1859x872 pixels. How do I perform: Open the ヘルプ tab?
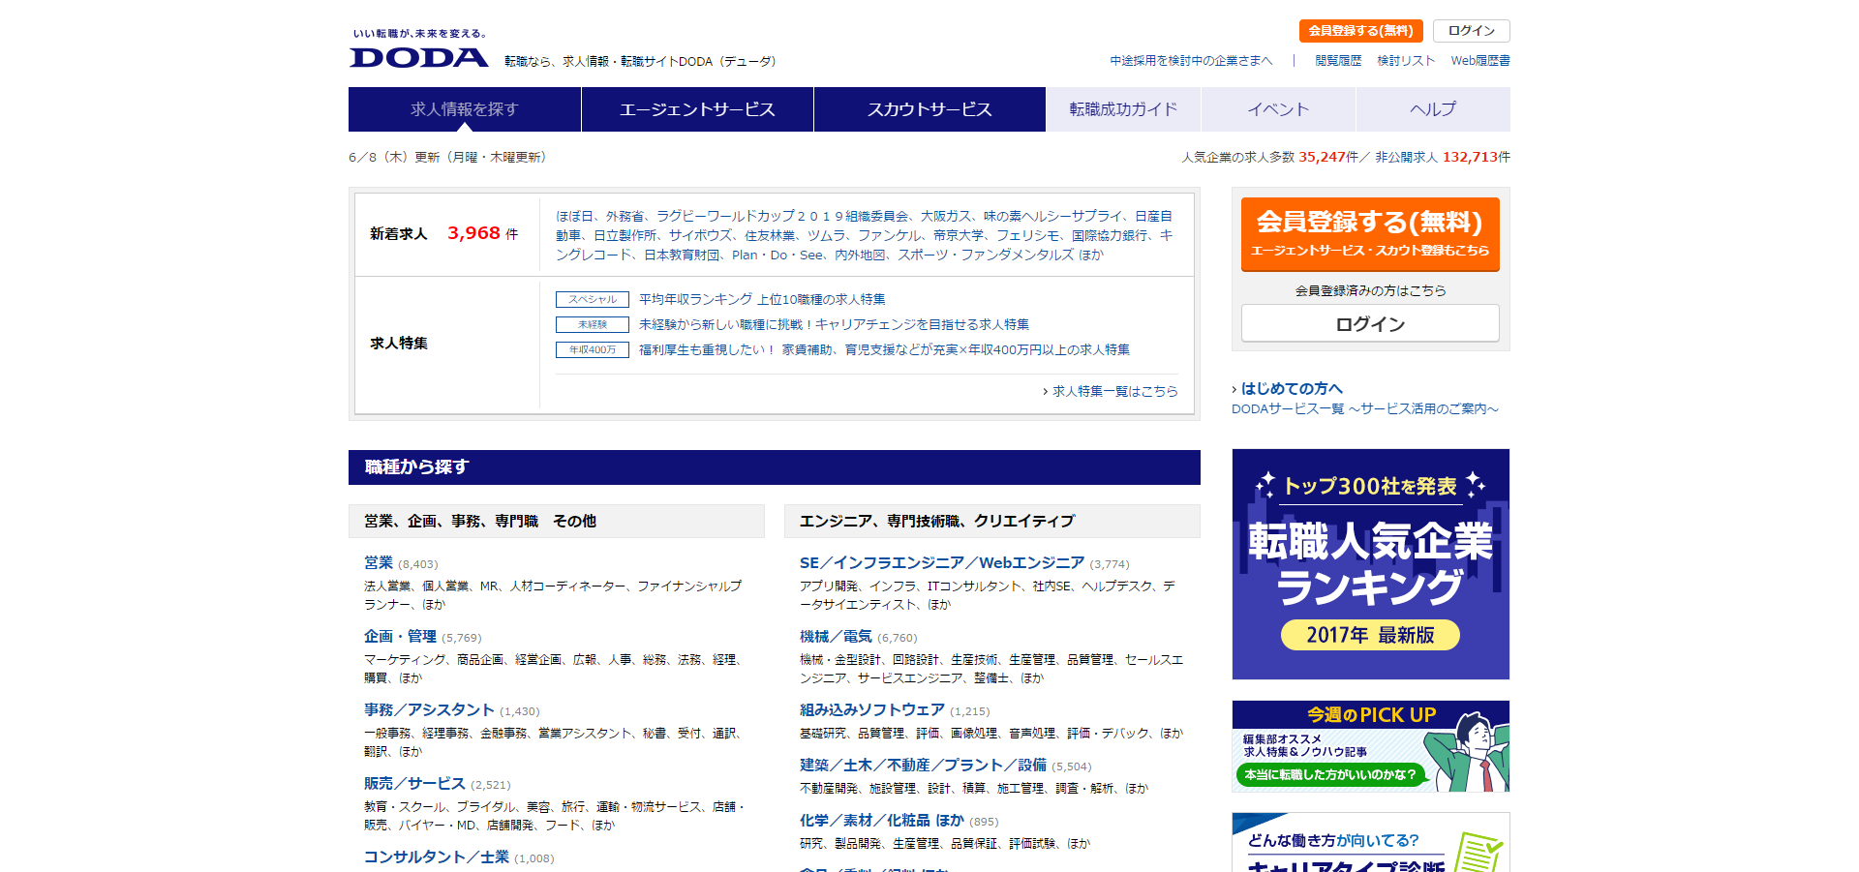point(1432,109)
